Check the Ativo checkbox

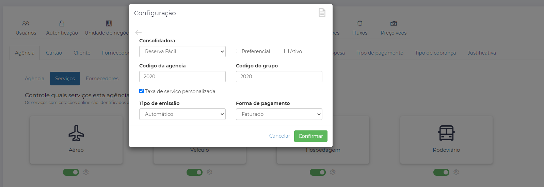286,51
